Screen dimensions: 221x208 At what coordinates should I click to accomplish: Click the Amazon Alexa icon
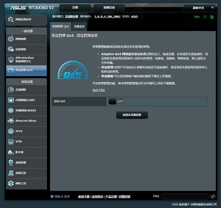pyautogui.click(x=11, y=121)
